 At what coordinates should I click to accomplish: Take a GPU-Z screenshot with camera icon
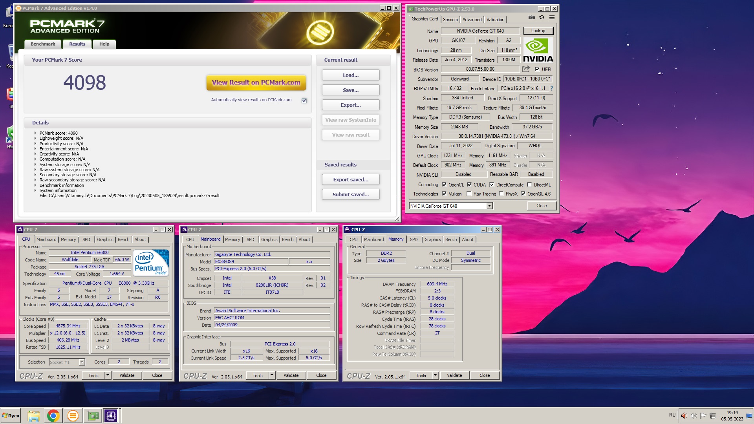tap(531, 18)
